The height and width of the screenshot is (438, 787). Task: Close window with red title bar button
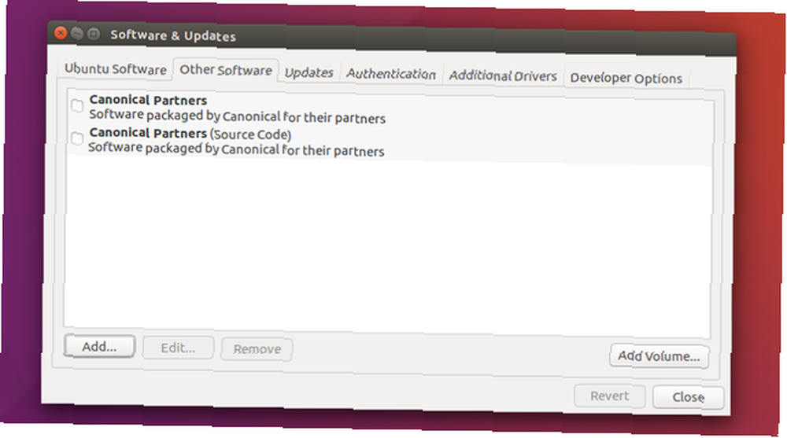tap(61, 33)
